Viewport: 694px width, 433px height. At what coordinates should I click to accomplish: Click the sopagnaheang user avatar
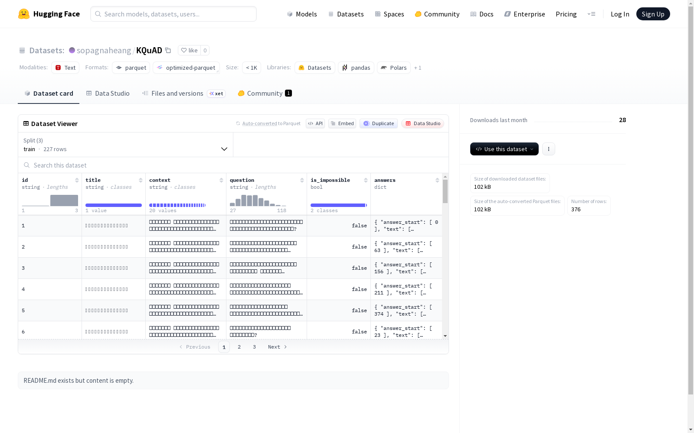coord(72,50)
